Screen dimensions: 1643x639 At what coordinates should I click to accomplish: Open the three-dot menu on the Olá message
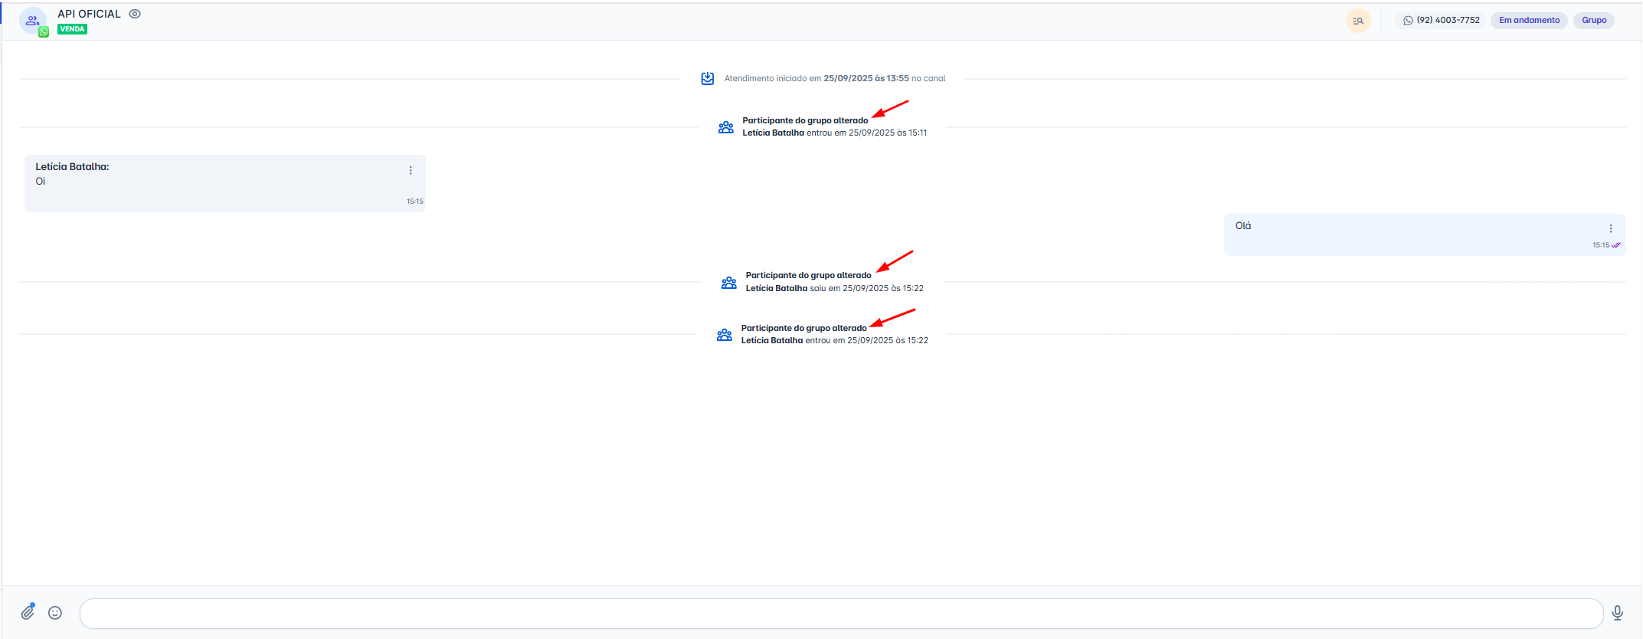1610,228
